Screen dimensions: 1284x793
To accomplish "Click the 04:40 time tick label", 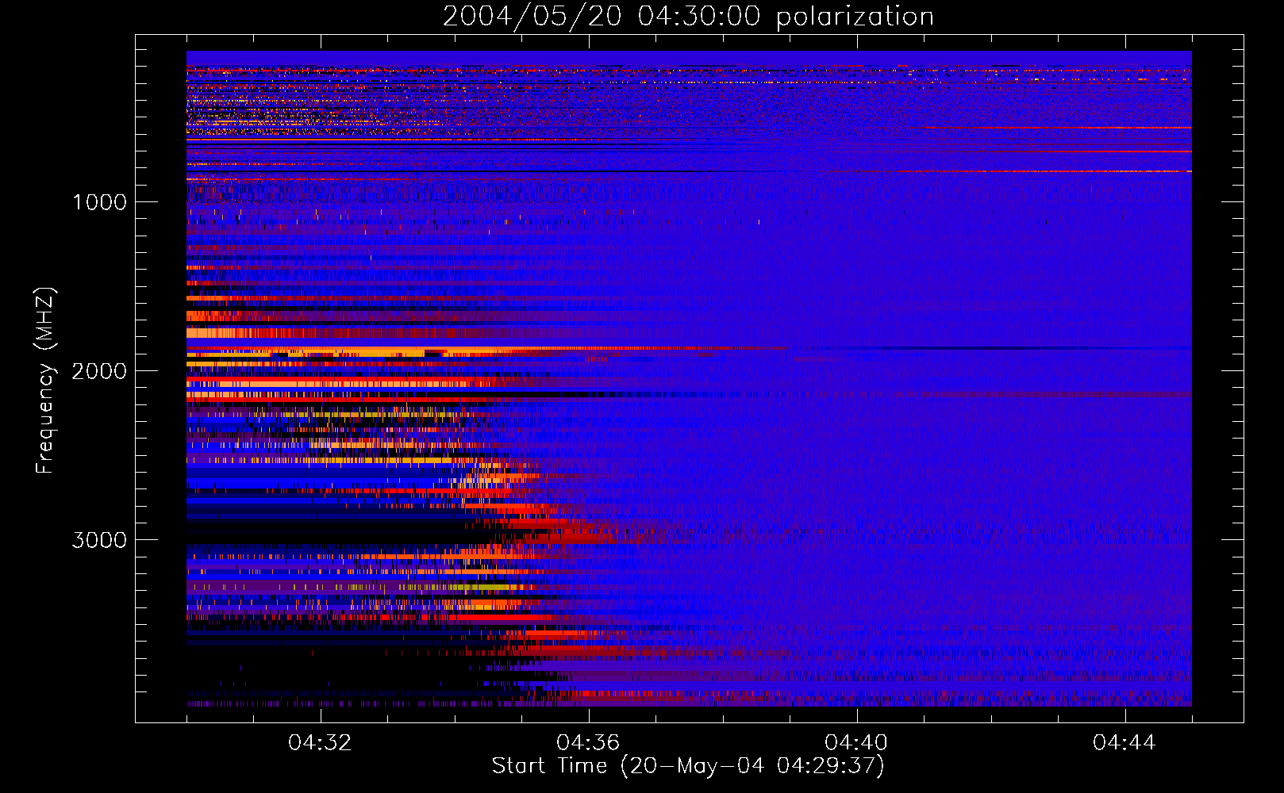I will click(856, 742).
